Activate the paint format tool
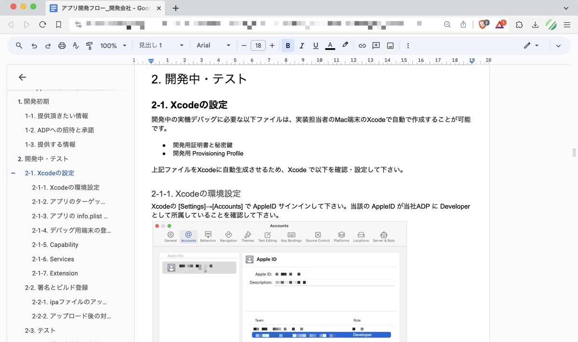The image size is (578, 342). [89, 46]
